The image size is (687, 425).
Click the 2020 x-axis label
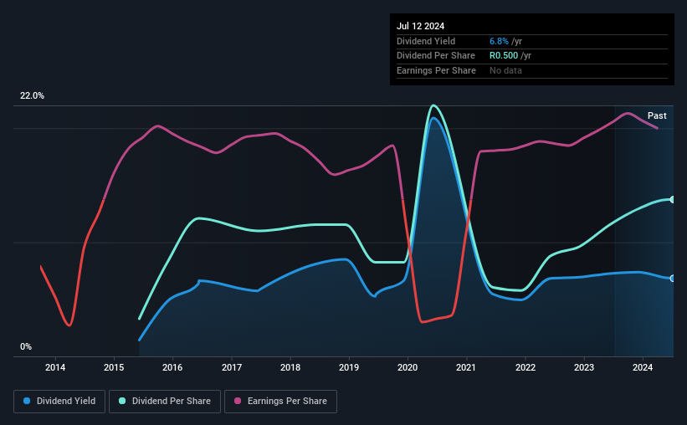(408, 367)
